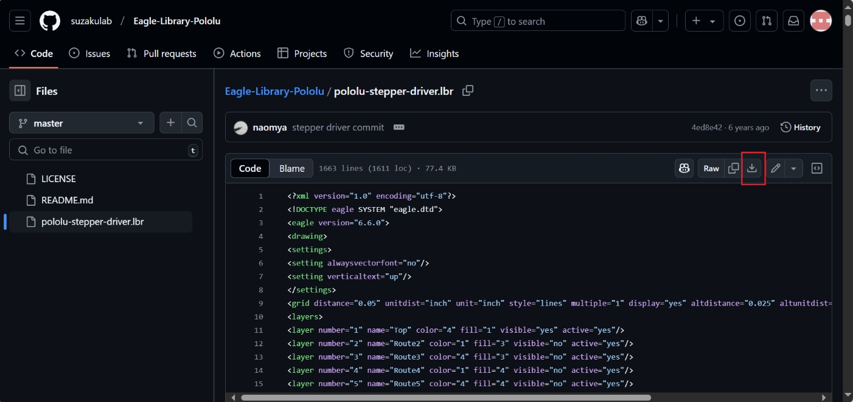Image resolution: width=853 pixels, height=402 pixels.
Task: Open the stepper driver commit message
Action: click(x=338, y=128)
